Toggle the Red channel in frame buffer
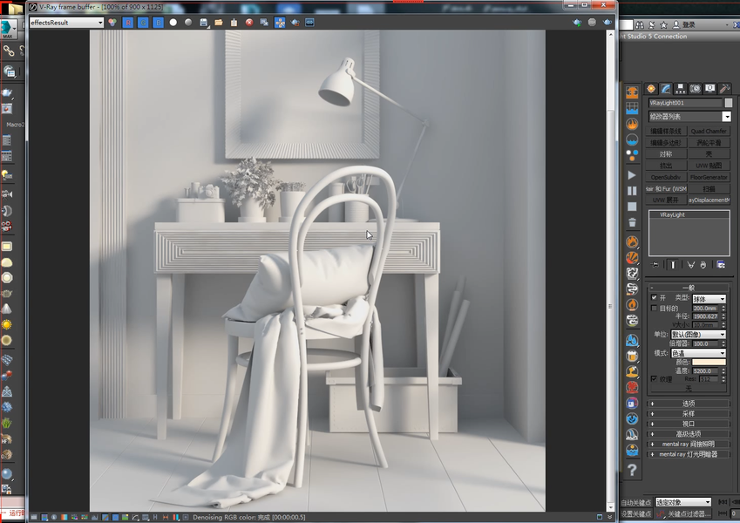Image resolution: width=740 pixels, height=523 pixels. coord(128,22)
